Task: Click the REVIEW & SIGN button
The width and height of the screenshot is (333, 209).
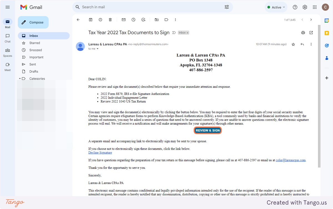Action: [x=208, y=130]
